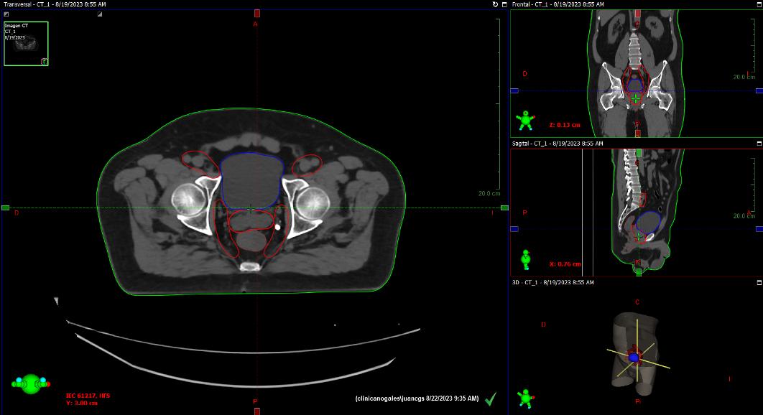Image resolution: width=763 pixels, height=415 pixels.
Task: Select the Imagen CT CT_1 thumbnail
Action: tap(26, 43)
